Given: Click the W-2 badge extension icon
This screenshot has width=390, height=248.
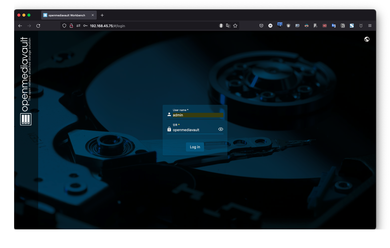Looking at the screenshot, I should pyautogui.click(x=280, y=25).
